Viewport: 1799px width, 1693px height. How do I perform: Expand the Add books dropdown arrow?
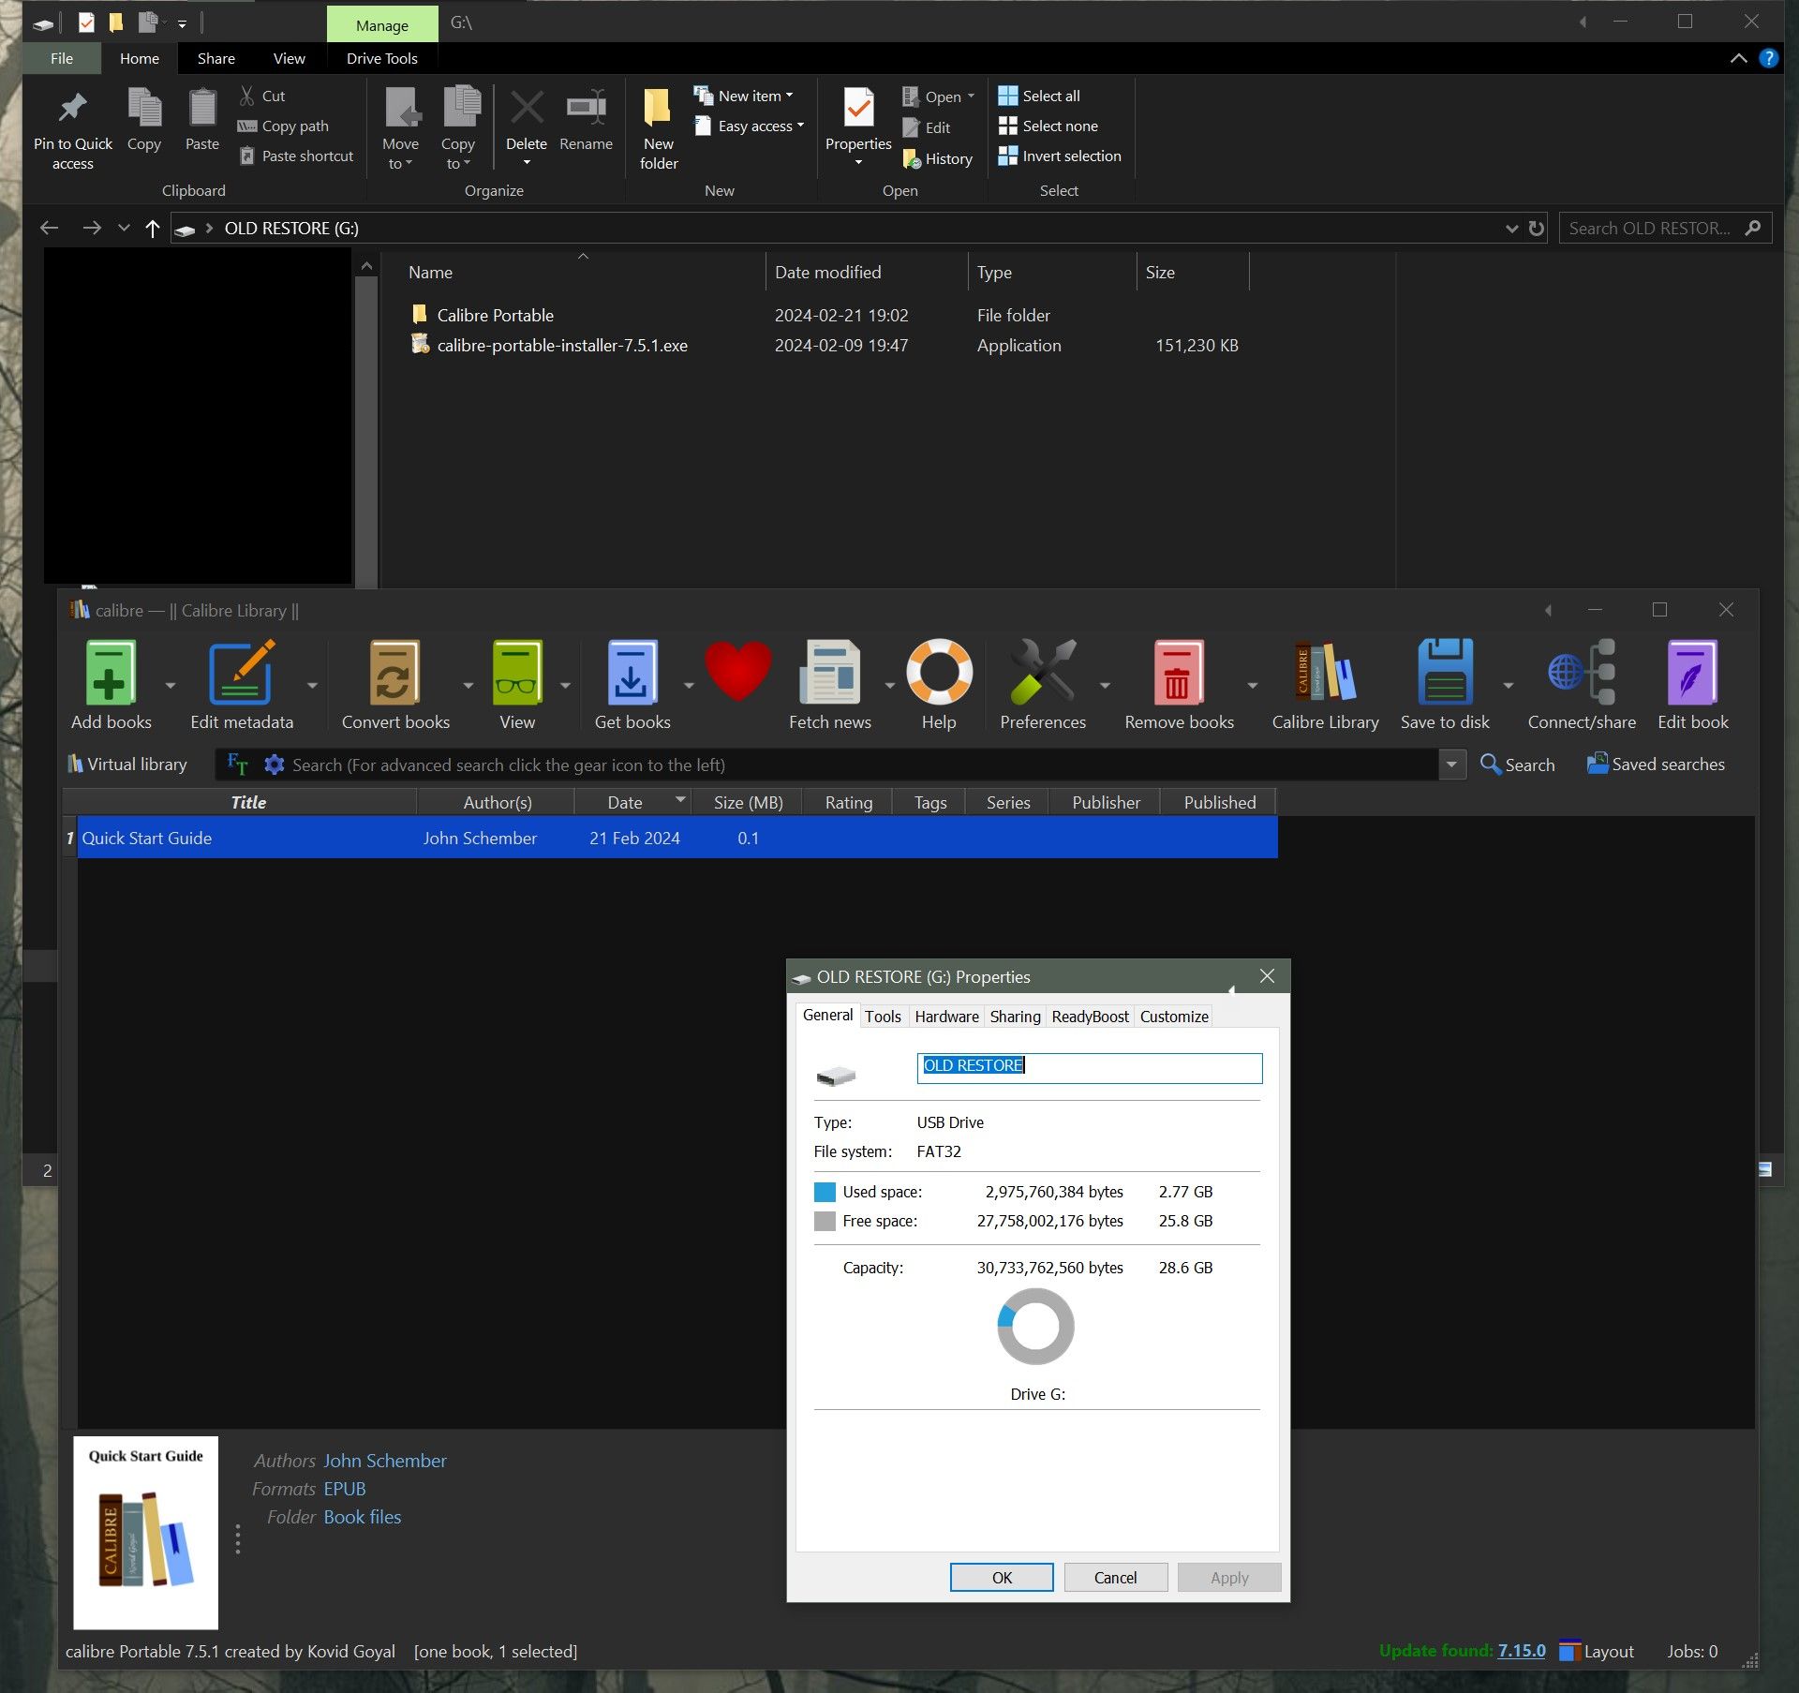click(x=171, y=686)
